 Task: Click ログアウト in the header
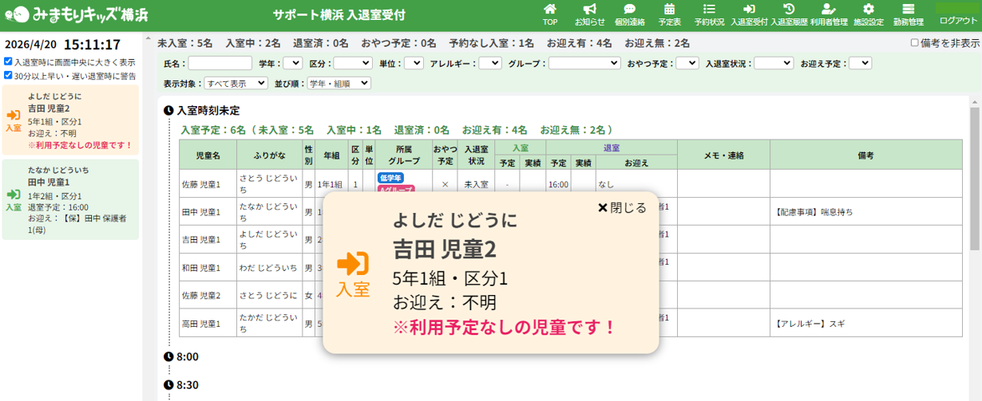point(956,20)
